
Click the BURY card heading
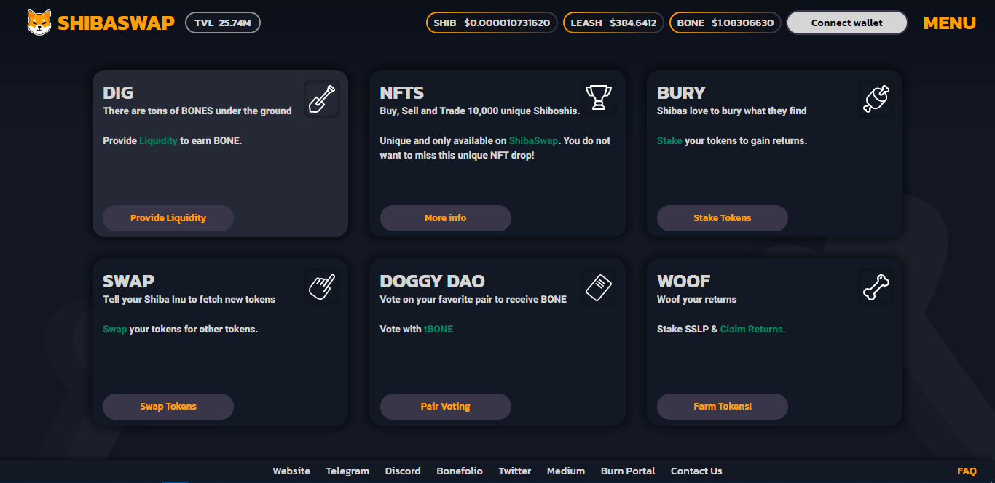pyautogui.click(x=681, y=93)
